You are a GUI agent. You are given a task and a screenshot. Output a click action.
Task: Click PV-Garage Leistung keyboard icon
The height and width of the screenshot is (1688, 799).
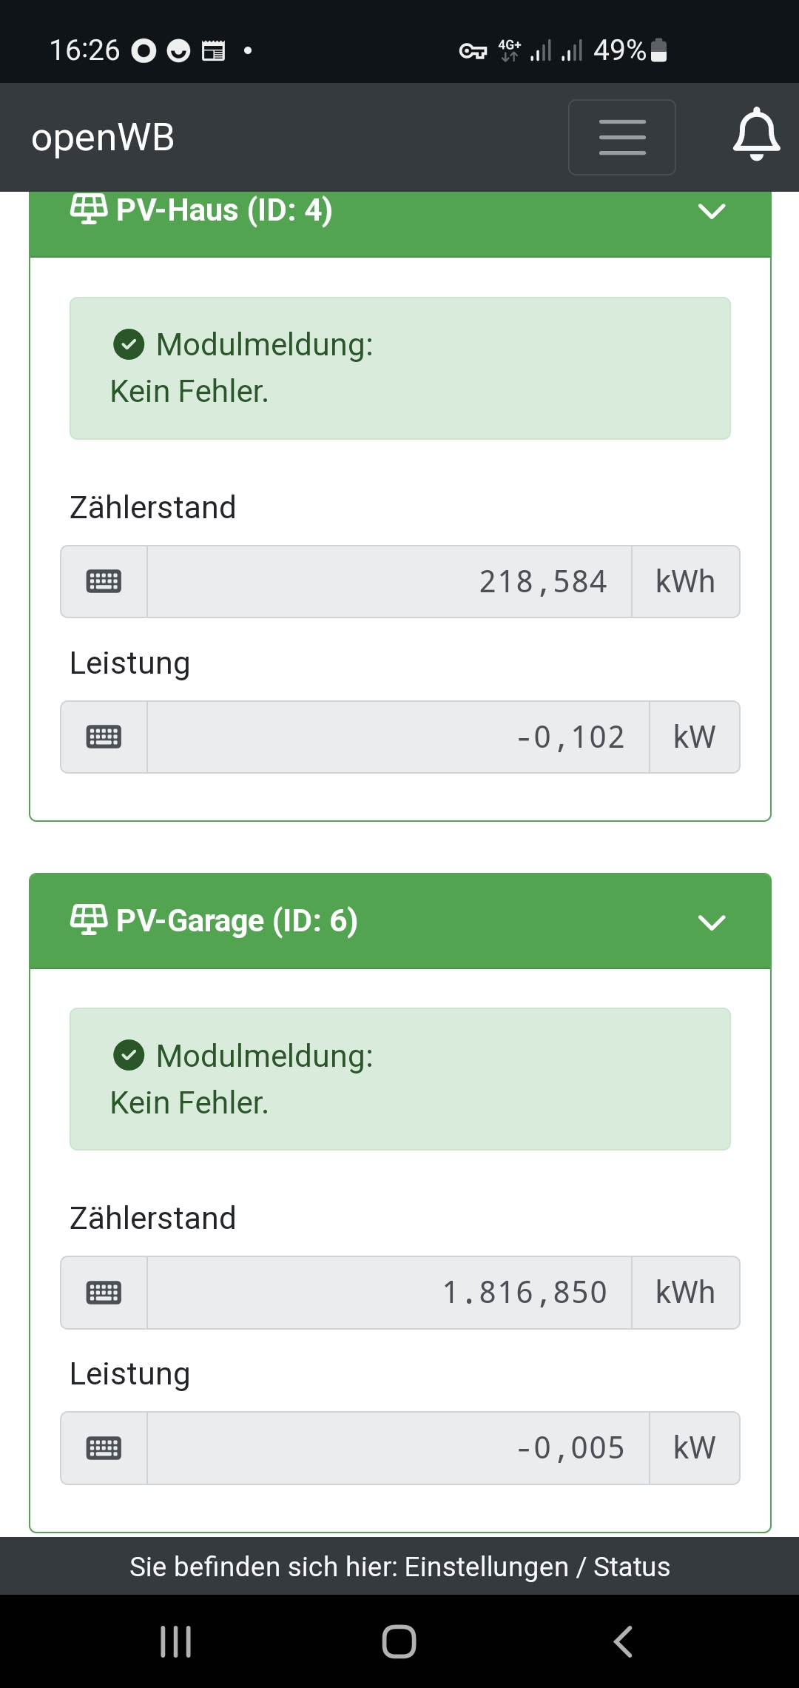click(x=104, y=1448)
